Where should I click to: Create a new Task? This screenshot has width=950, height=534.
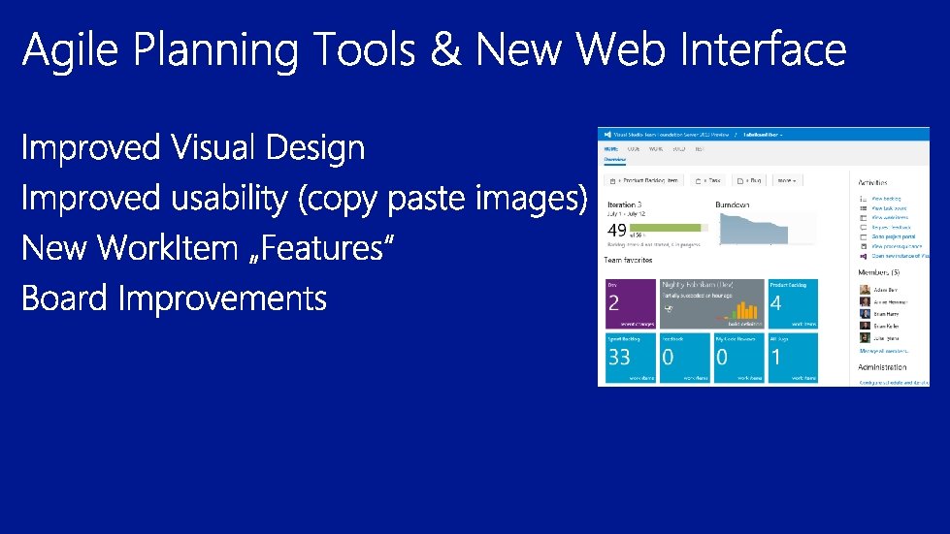tap(707, 181)
